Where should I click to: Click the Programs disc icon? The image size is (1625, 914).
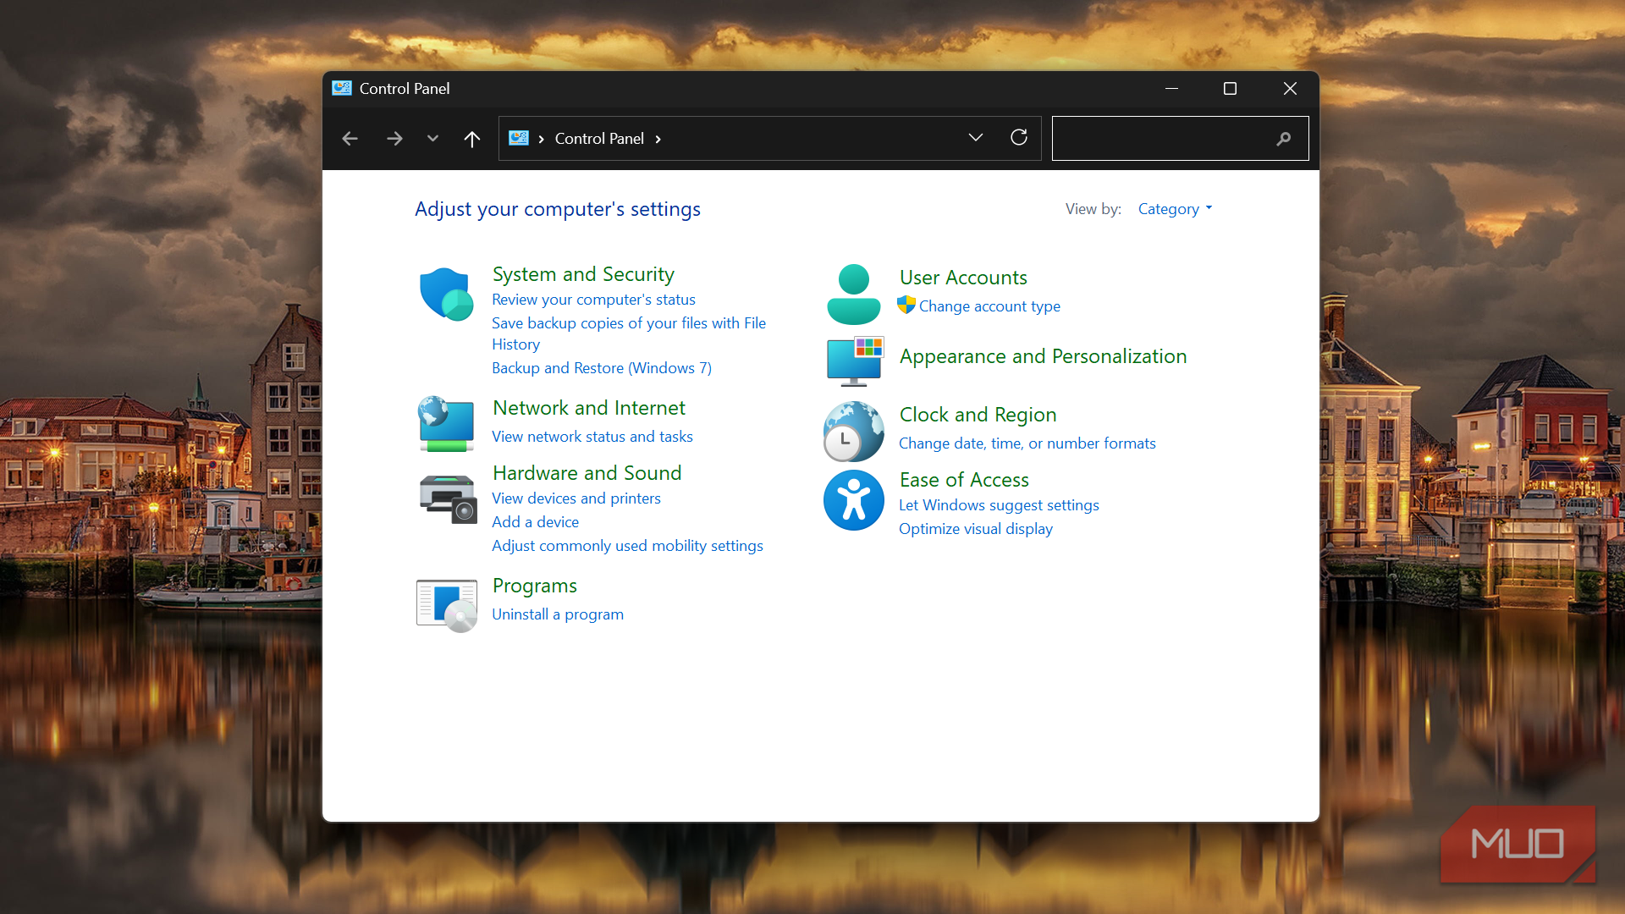coord(447,606)
